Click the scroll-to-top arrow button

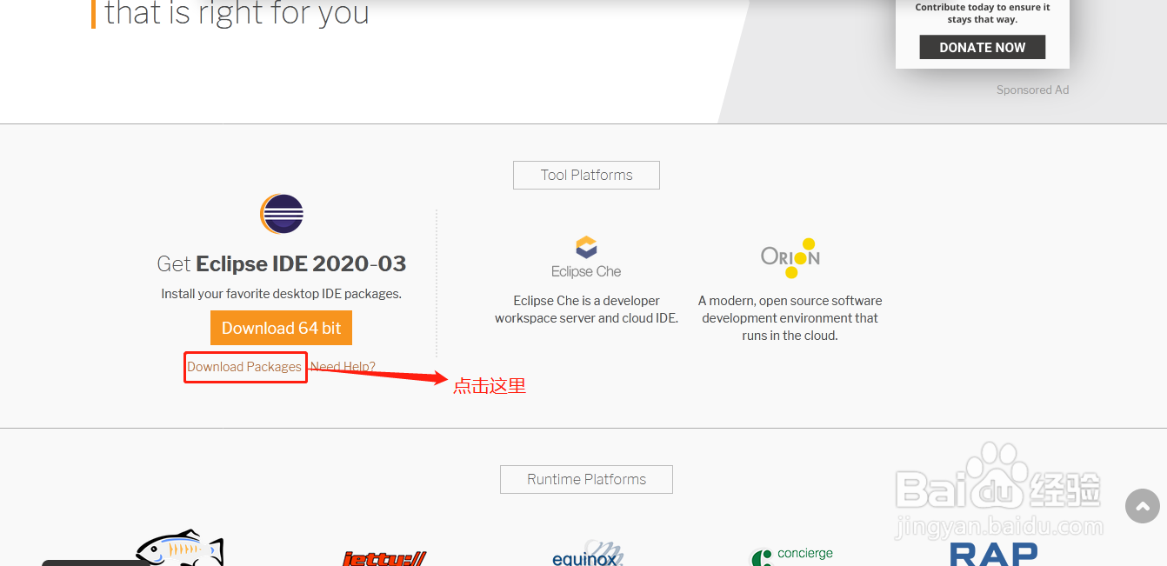pyautogui.click(x=1143, y=506)
